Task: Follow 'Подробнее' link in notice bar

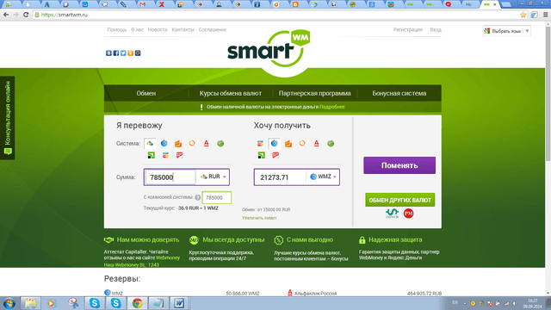Action: (x=332, y=107)
